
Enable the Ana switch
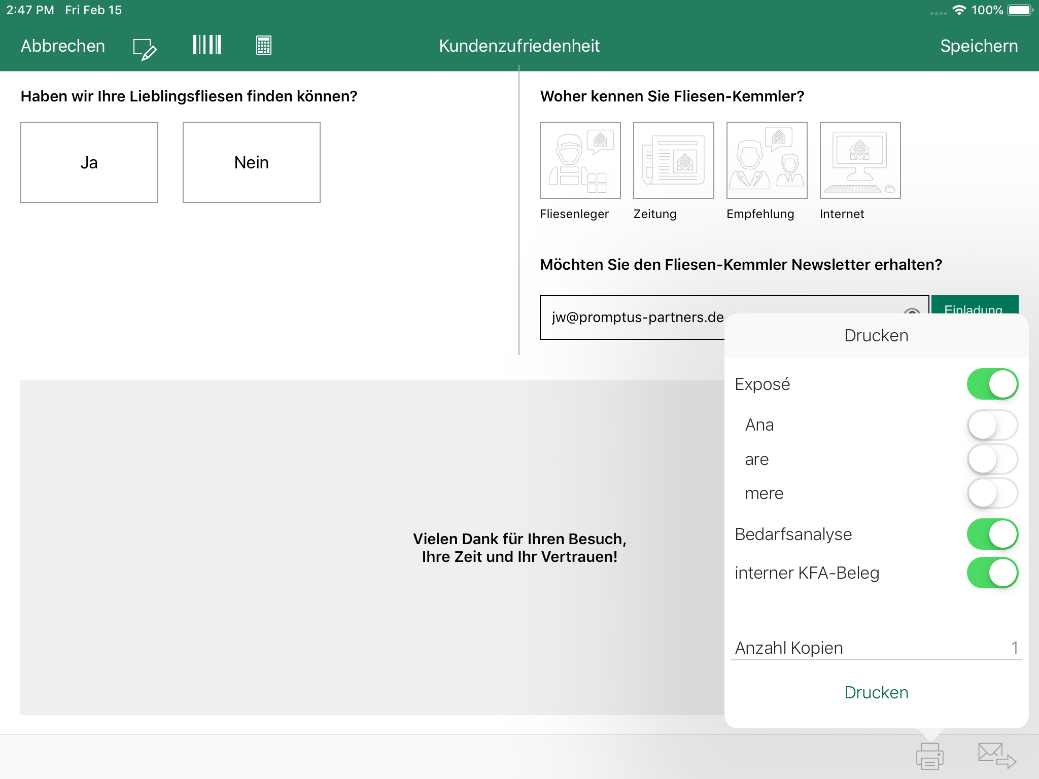992,425
